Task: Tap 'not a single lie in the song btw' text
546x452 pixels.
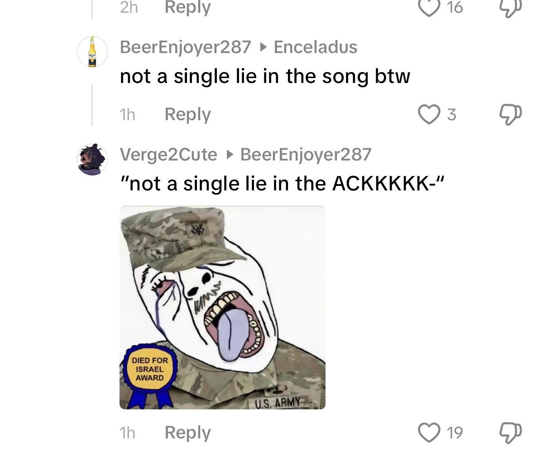Action: point(265,76)
